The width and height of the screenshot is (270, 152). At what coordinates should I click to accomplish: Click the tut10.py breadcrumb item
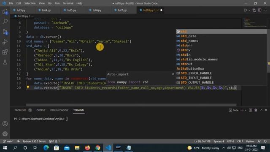point(23,16)
